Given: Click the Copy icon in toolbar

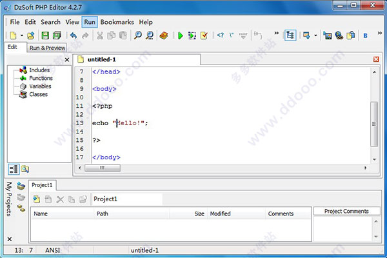Looking at the screenshot, I should pos(112,35).
